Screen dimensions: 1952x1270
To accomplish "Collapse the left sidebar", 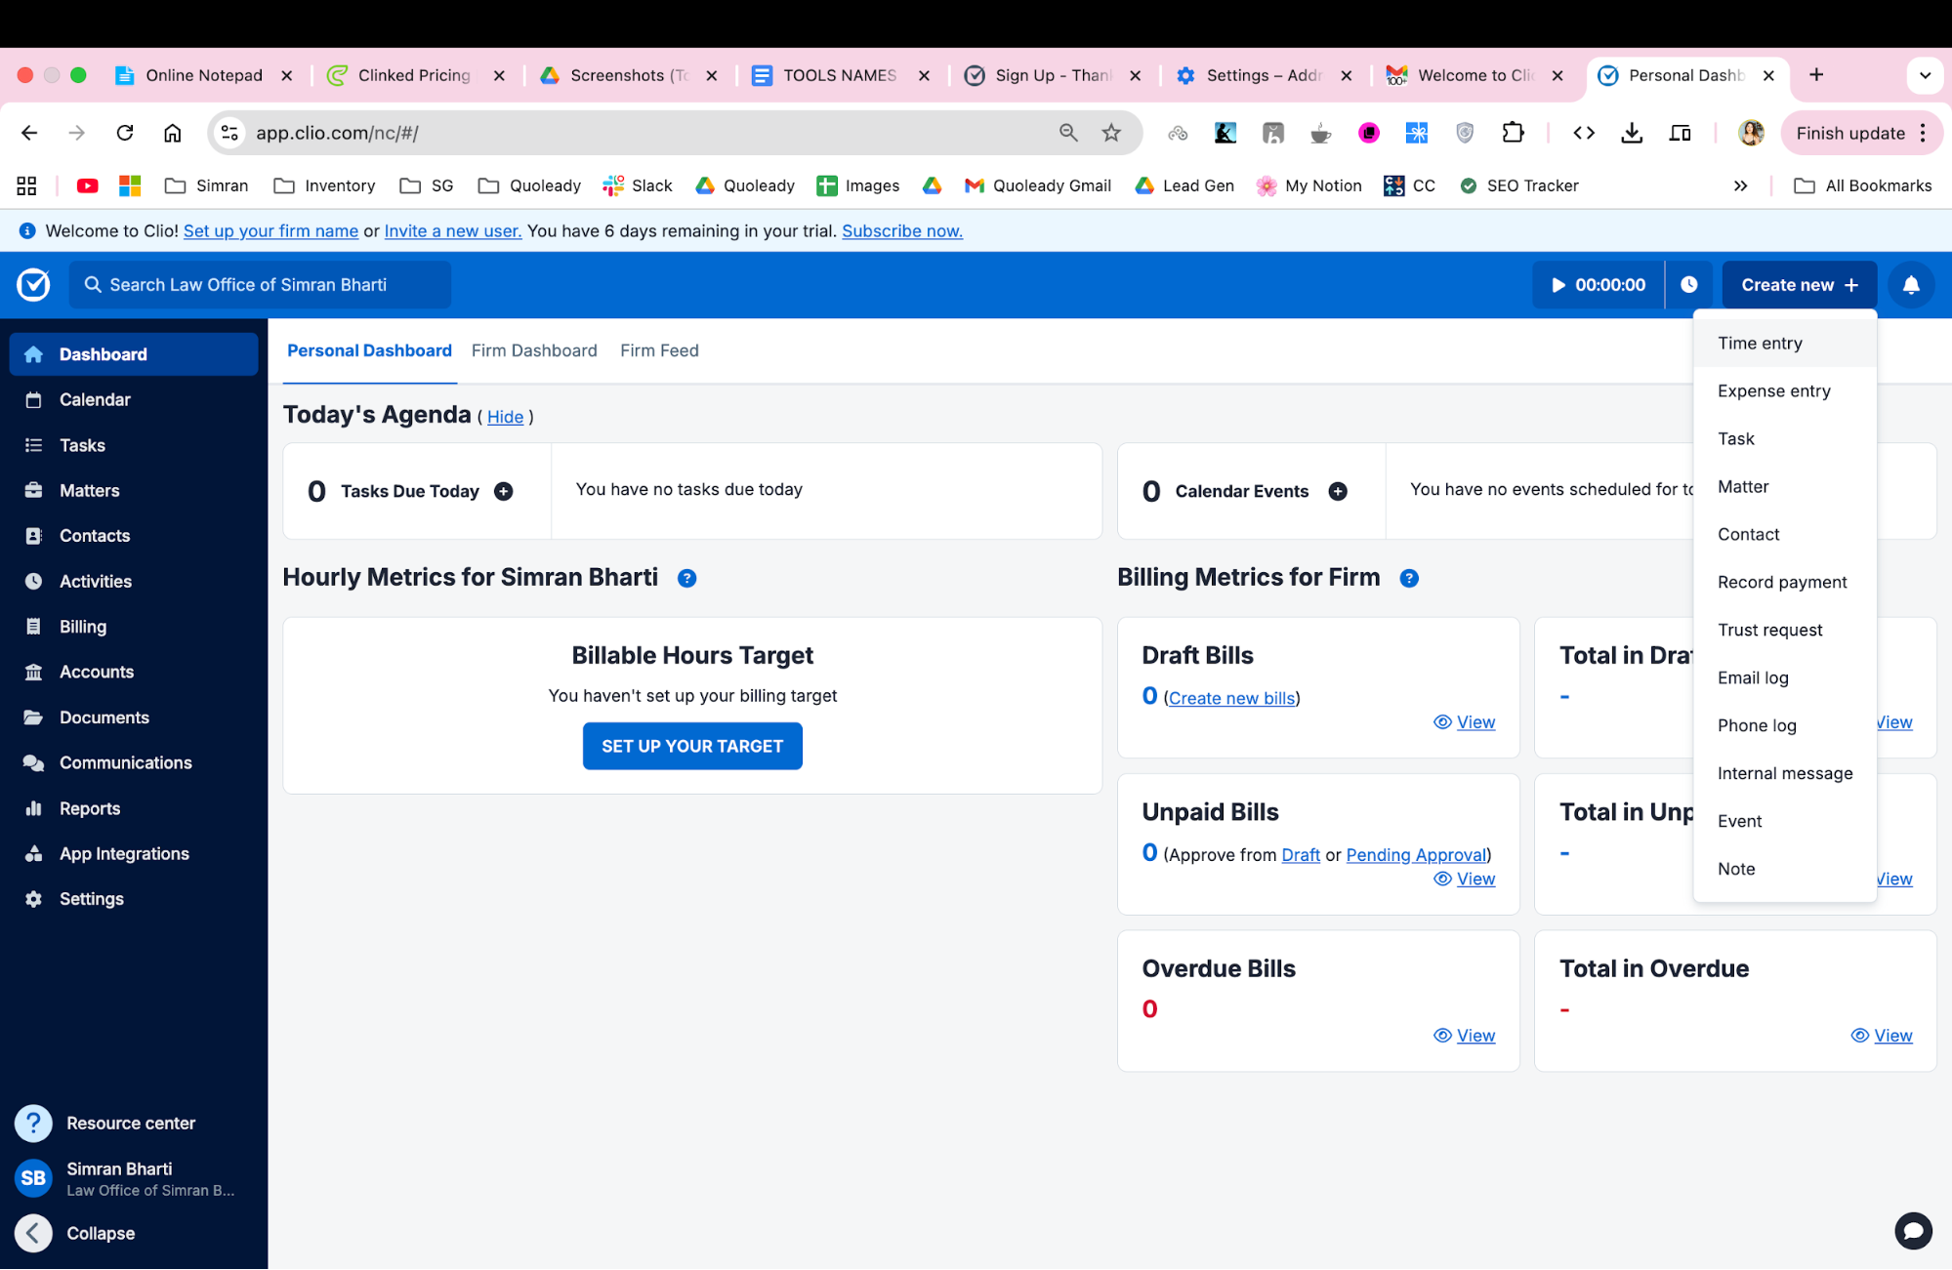I will 33,1233.
